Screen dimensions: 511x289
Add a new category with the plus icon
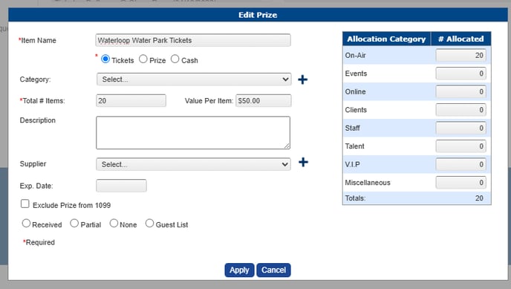302,79
